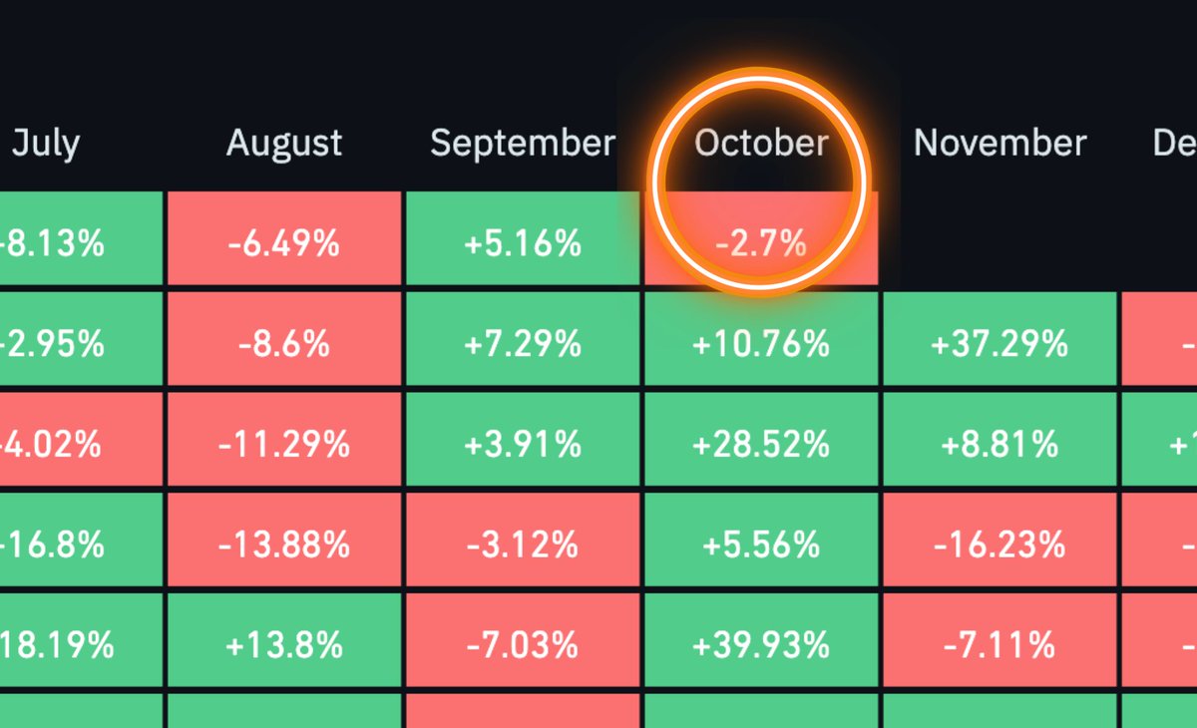Screen dimensions: 1197x728
Task: Select the +7.29% green cell
Action: (x=523, y=343)
